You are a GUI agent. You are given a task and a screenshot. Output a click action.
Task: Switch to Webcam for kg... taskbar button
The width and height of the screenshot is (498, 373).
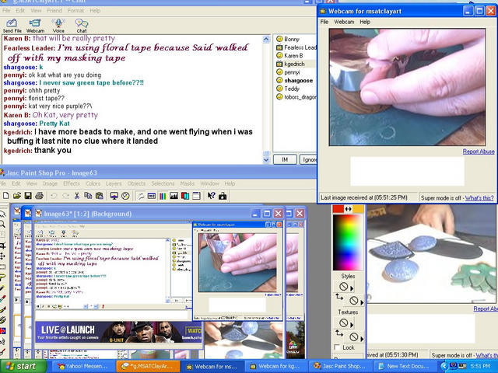click(276, 366)
